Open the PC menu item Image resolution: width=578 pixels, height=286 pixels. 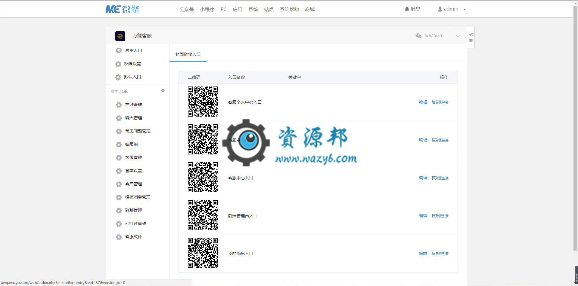pos(223,9)
